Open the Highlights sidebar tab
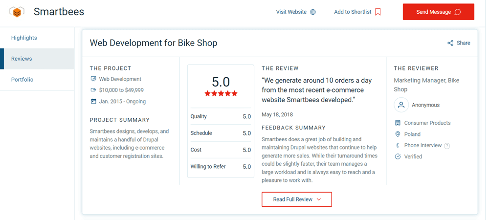 click(x=24, y=38)
